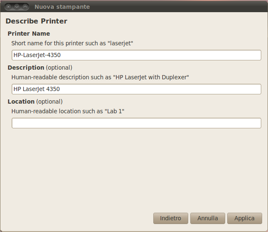
Task: Focus the empty Location input field
Action: (136, 123)
